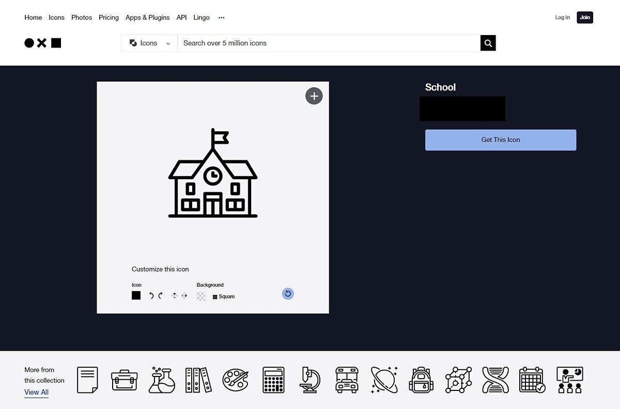Open the three-dot more menu in navigation

tap(221, 18)
